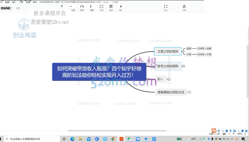Switch to the 大纲 outline tab
Screen dimensions: 249x142
pos(18,8)
